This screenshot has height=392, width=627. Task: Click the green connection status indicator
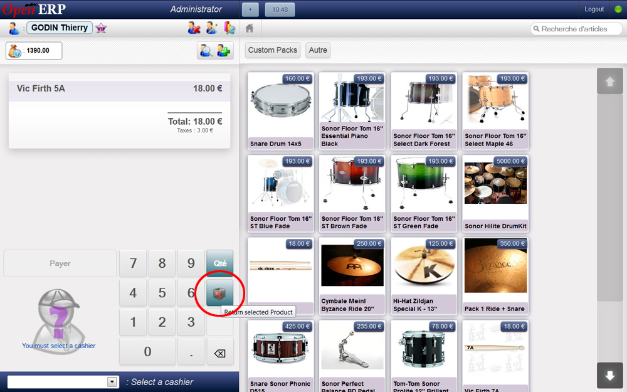coord(618,9)
